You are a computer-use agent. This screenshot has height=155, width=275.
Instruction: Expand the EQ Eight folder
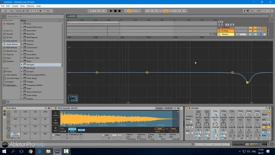tap(22, 65)
